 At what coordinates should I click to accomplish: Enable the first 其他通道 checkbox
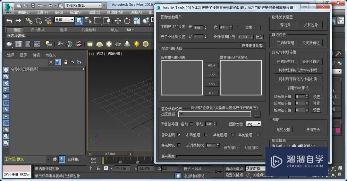click(x=233, y=134)
